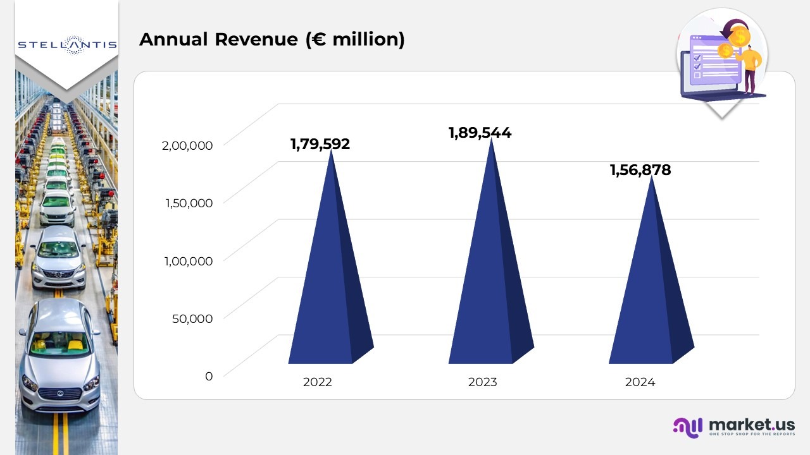The image size is (810, 455).
Task: Click the empty checkbox on the laptop screen
Action: point(697,75)
